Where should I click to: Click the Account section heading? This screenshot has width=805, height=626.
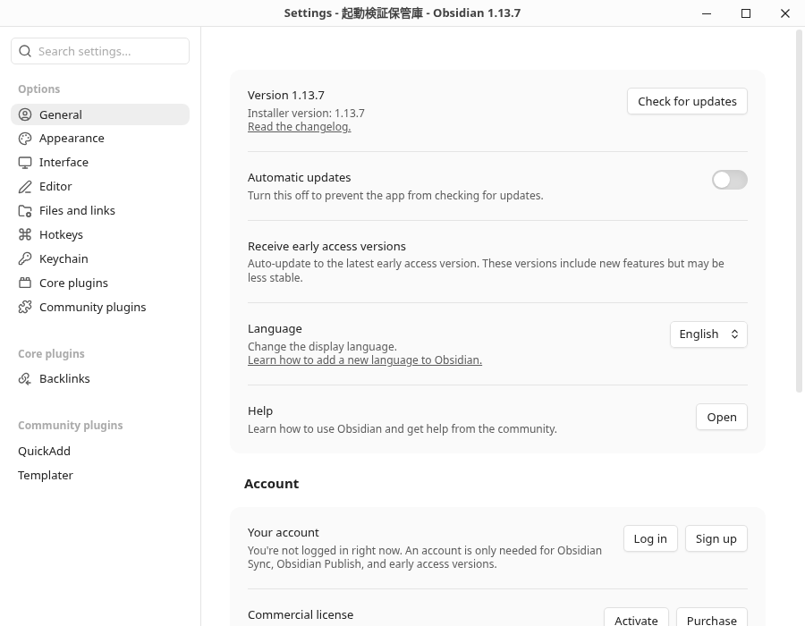[271, 484]
